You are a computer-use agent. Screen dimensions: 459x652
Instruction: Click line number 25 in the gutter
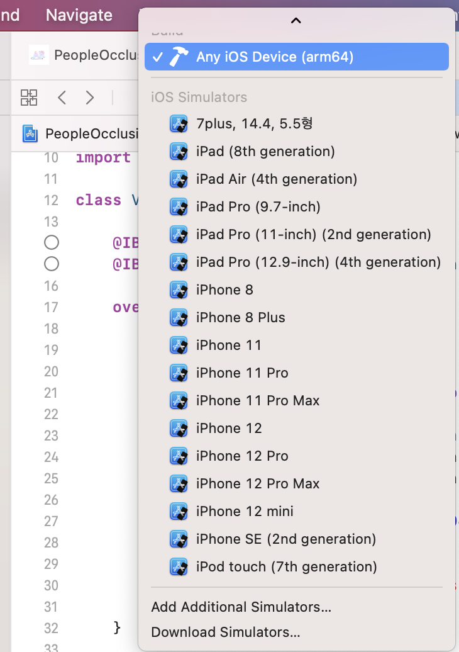(x=51, y=478)
